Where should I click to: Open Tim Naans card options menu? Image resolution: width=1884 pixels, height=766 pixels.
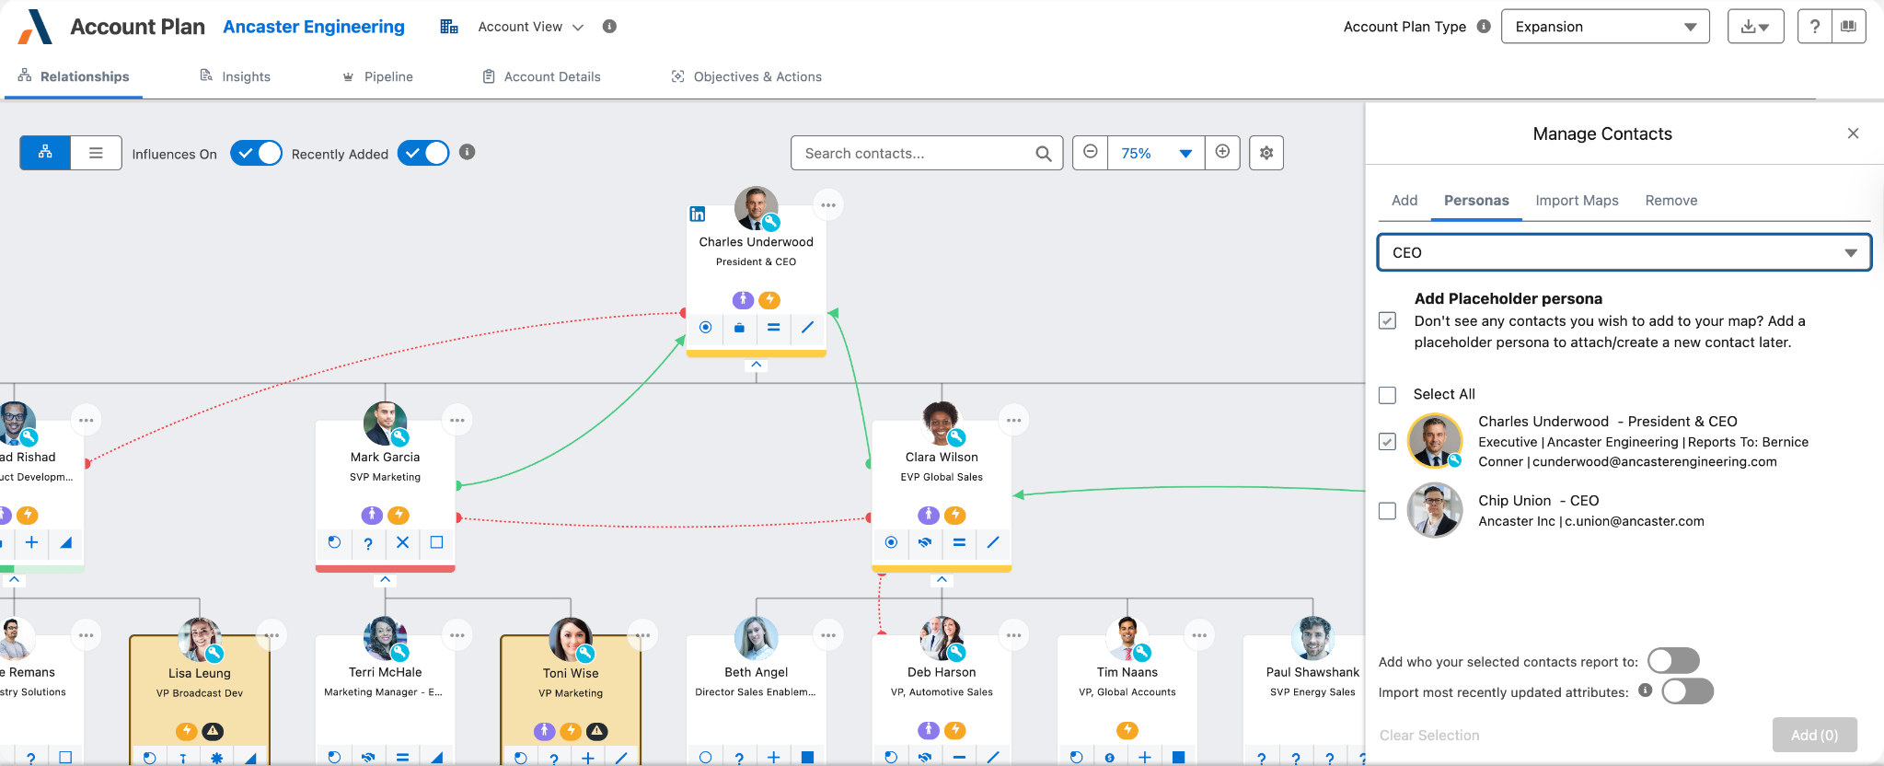coord(1199,635)
